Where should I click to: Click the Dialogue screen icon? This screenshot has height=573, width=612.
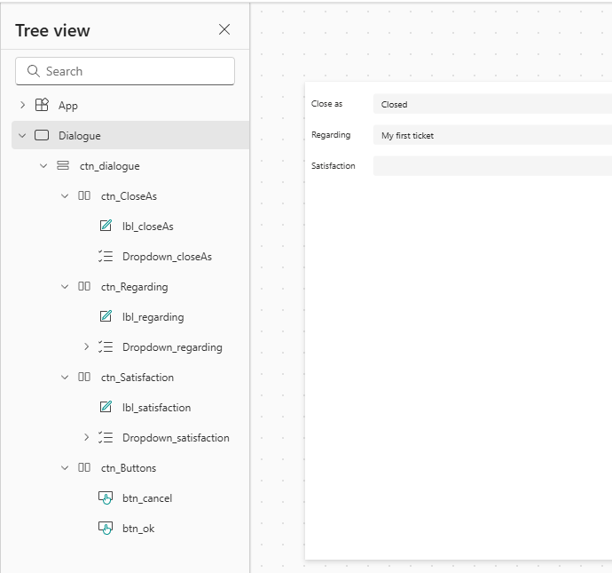click(42, 135)
